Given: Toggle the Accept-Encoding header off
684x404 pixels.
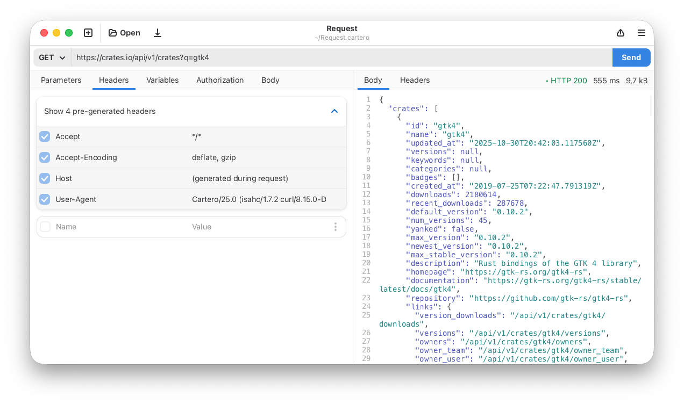Looking at the screenshot, I should click(45, 157).
